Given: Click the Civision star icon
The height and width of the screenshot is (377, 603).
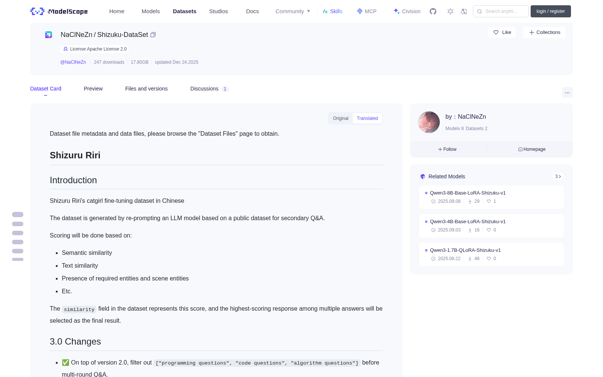Looking at the screenshot, I should [396, 11].
